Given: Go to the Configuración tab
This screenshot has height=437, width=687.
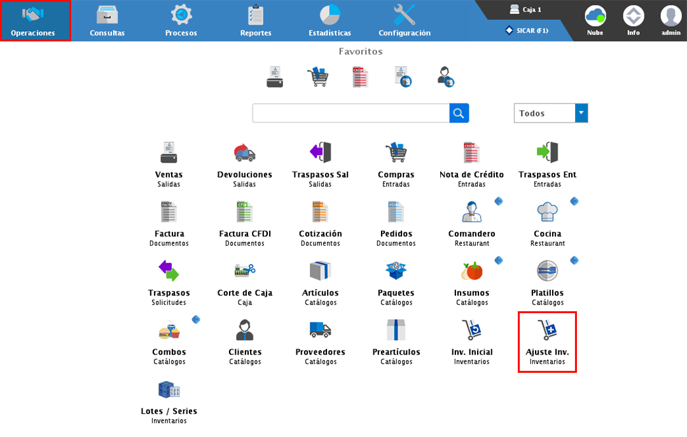Looking at the screenshot, I should [404, 21].
